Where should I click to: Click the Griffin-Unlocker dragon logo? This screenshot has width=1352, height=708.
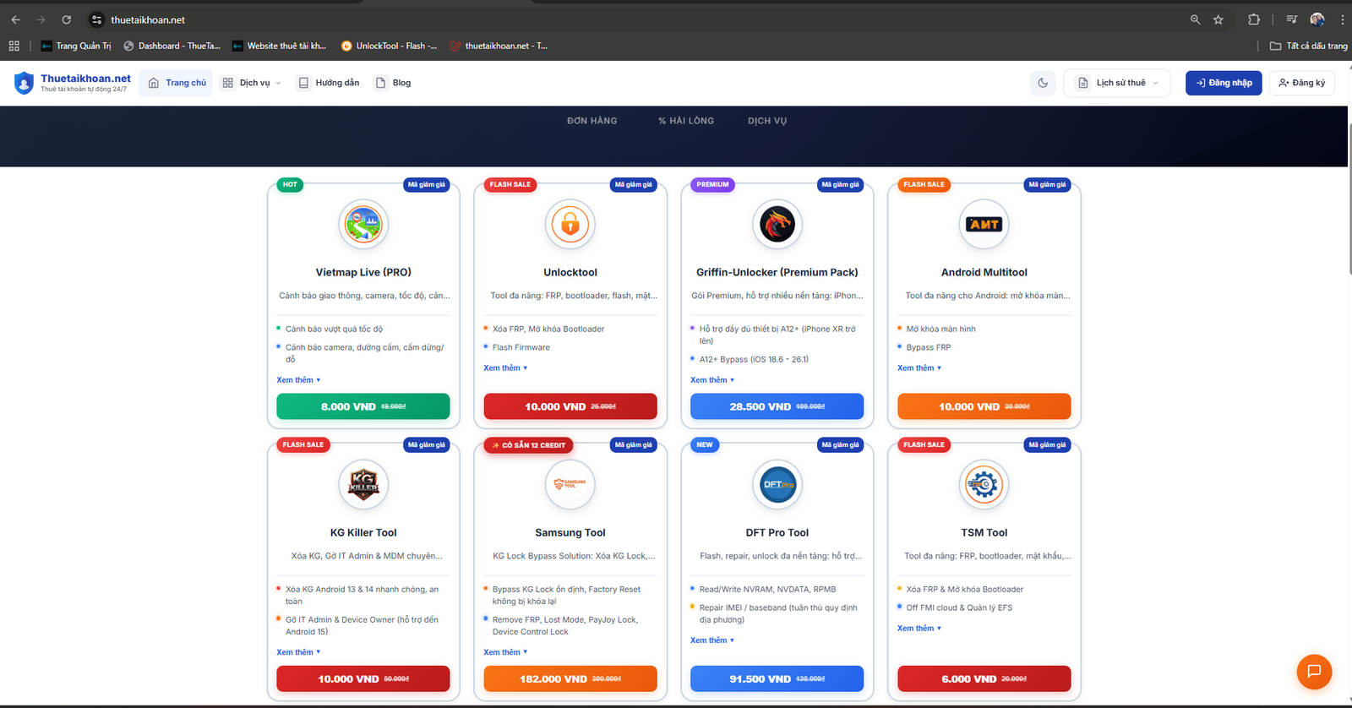[x=777, y=225]
